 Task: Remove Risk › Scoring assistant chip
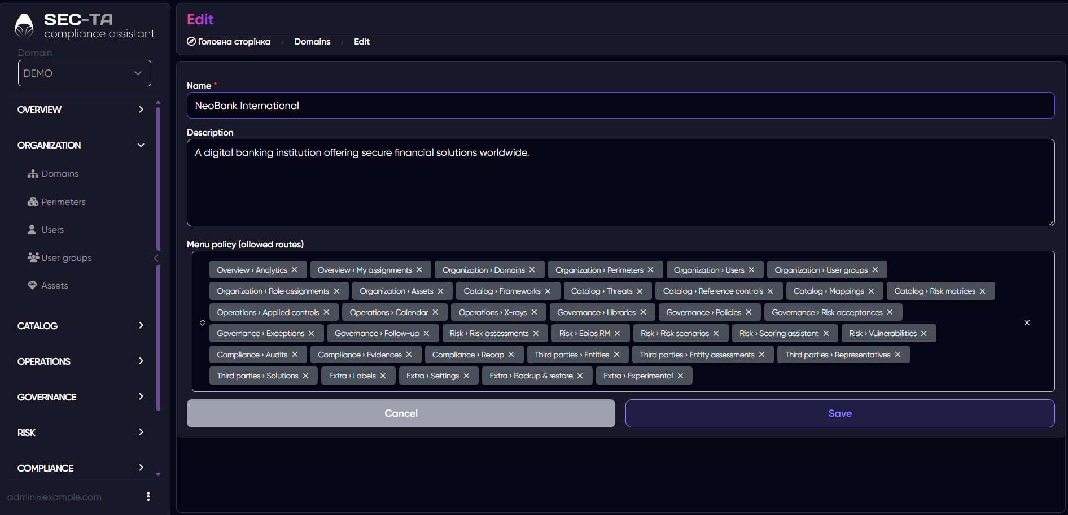pos(826,333)
